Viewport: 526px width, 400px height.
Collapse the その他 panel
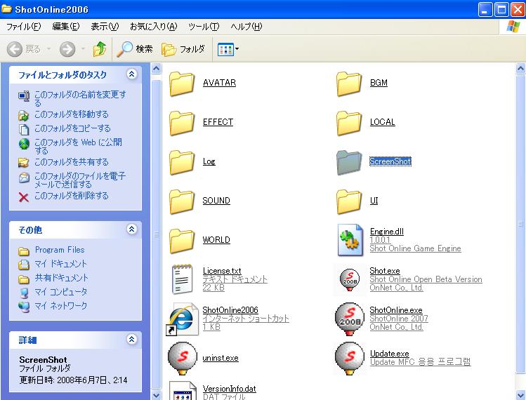coord(131,229)
